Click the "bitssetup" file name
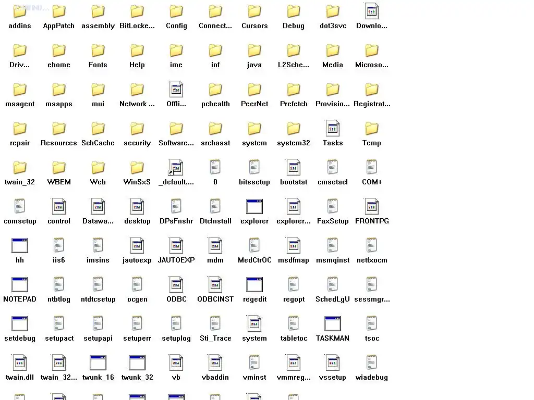This screenshot has width=534, height=400. pos(254,182)
